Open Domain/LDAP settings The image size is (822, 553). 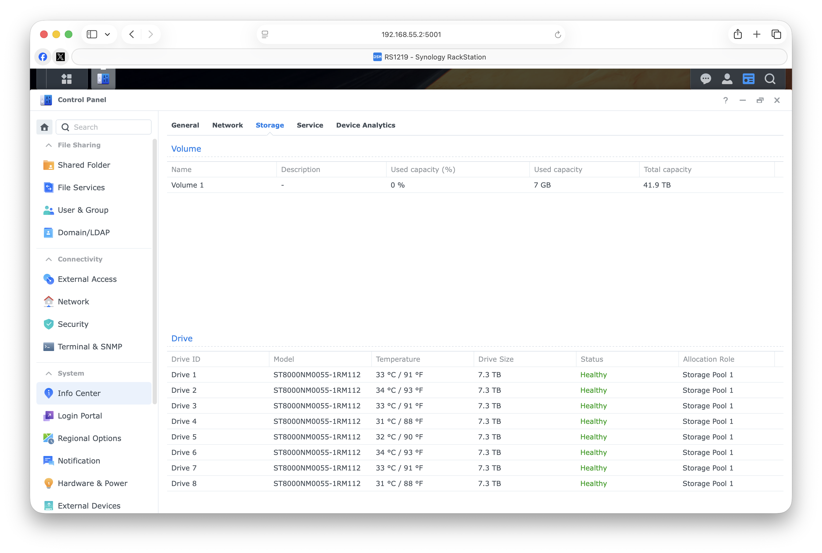point(94,233)
